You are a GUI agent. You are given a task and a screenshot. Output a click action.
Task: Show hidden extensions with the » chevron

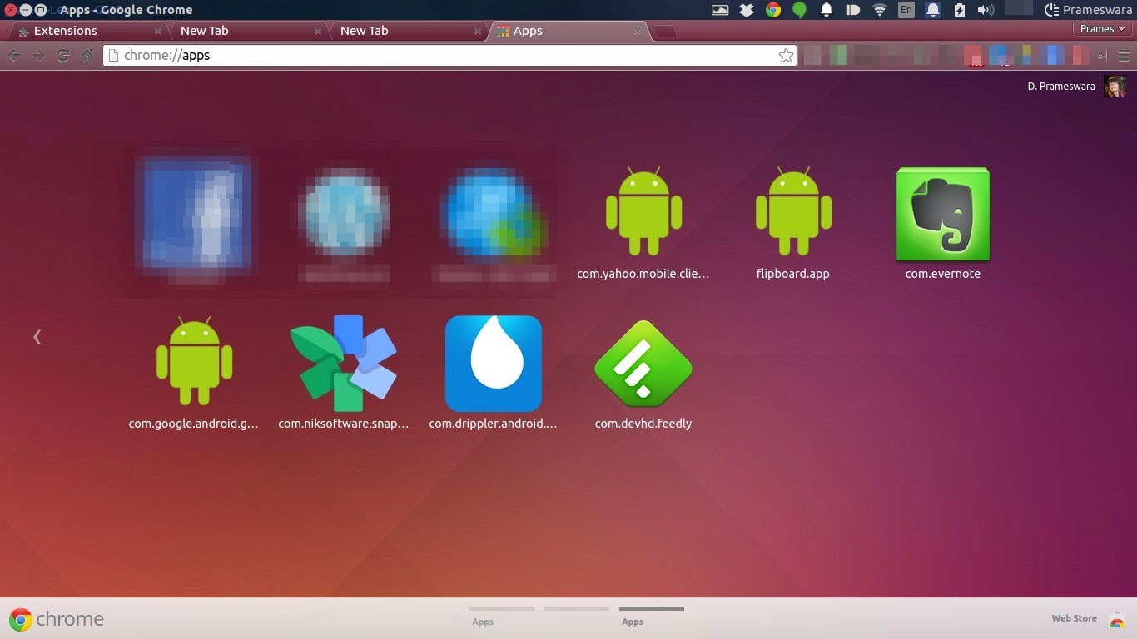pos(1101,56)
